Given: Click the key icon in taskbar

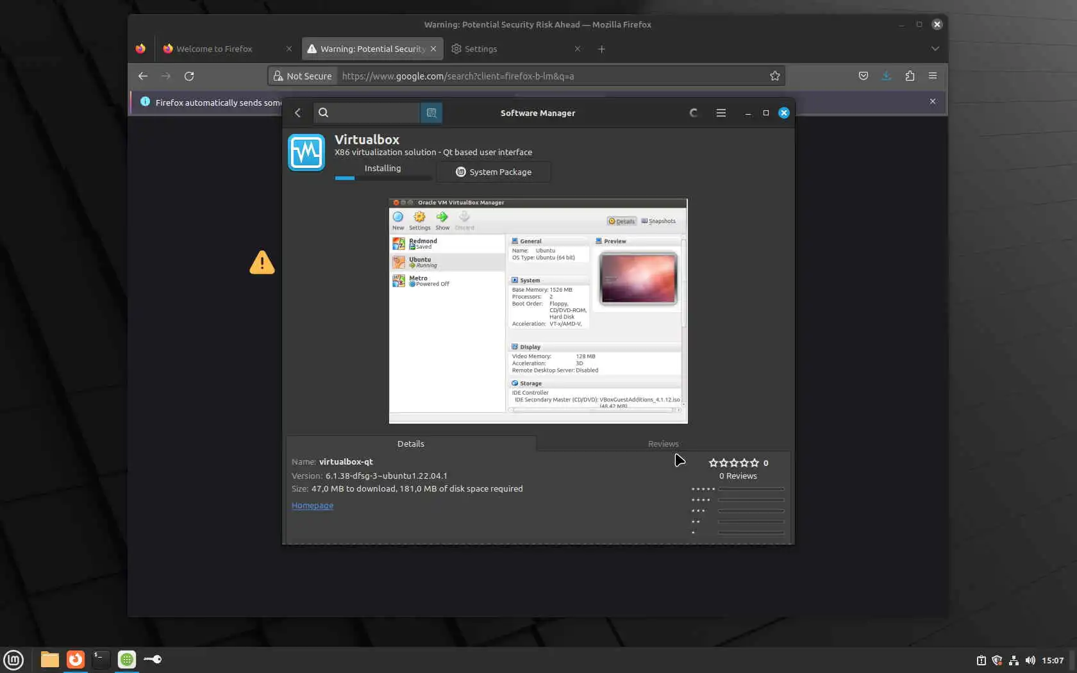Looking at the screenshot, I should click(x=153, y=660).
